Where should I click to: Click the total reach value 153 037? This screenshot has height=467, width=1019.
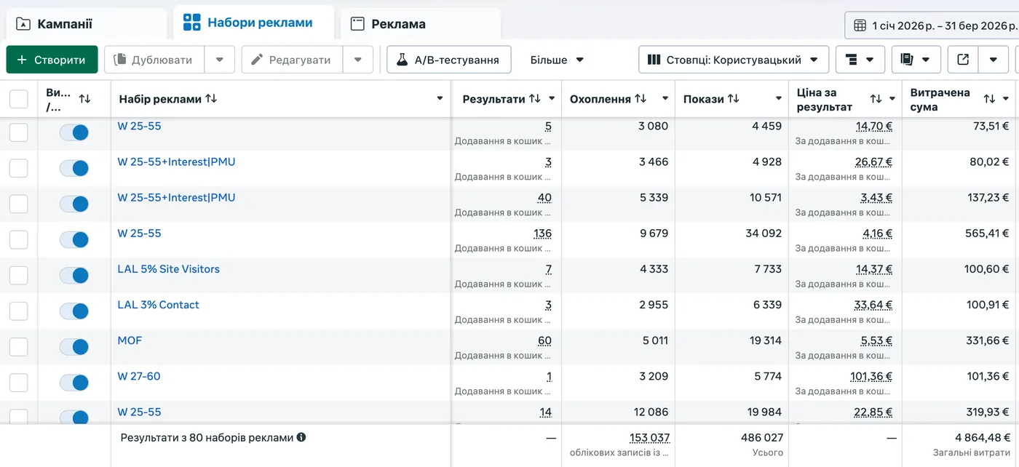(x=649, y=438)
